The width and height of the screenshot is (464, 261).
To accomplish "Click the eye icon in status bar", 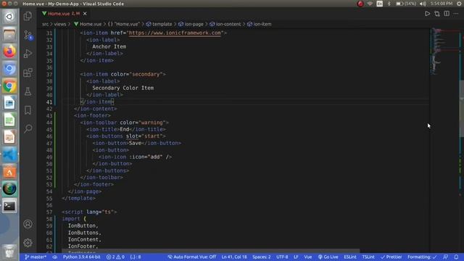I will pos(55,257).
